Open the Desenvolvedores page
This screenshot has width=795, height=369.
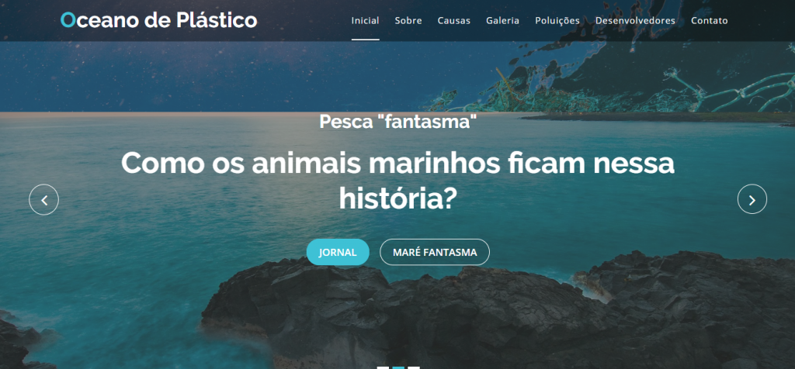point(635,21)
